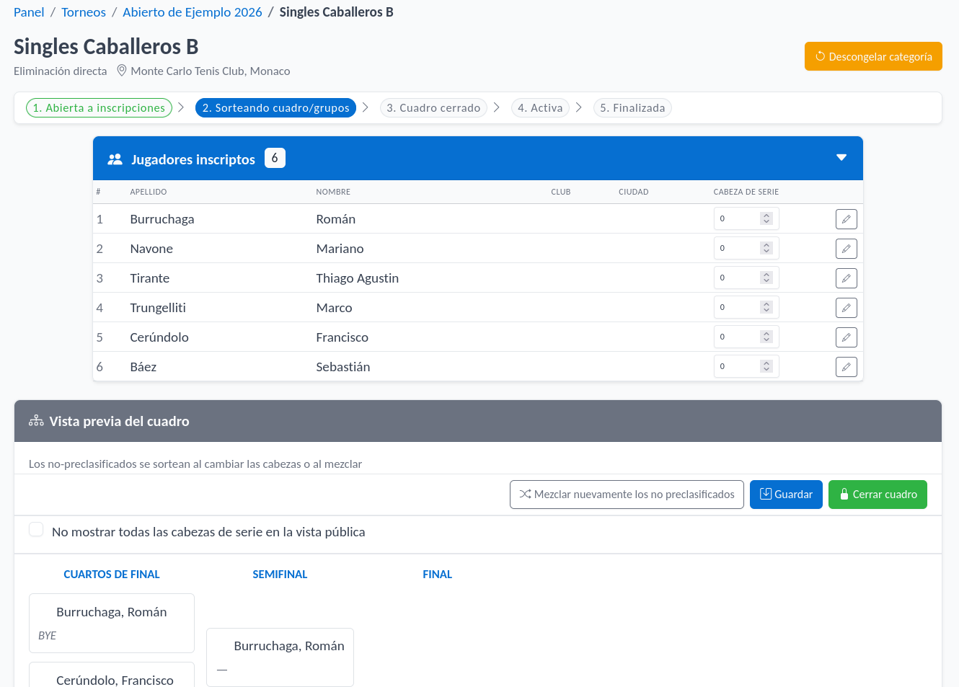This screenshot has height=687, width=959.
Task: Click 'Burruchaga, Román' in the quarterfinal box
Action: [112, 612]
